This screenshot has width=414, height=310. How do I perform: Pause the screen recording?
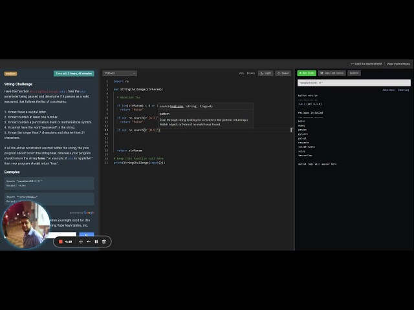96,242
